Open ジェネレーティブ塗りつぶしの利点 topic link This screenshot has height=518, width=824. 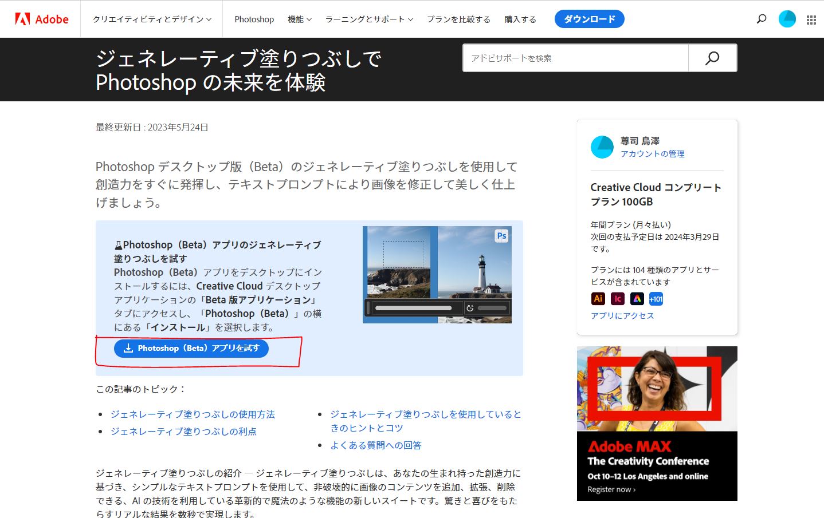click(x=183, y=432)
